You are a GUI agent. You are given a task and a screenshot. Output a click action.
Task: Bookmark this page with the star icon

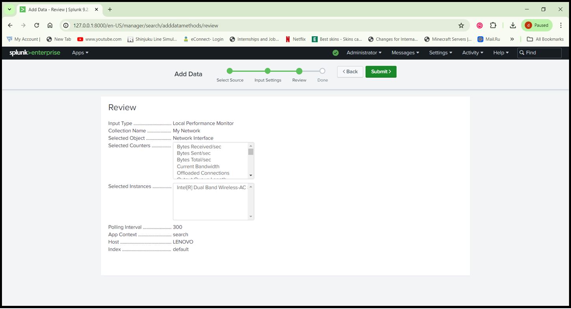click(461, 25)
